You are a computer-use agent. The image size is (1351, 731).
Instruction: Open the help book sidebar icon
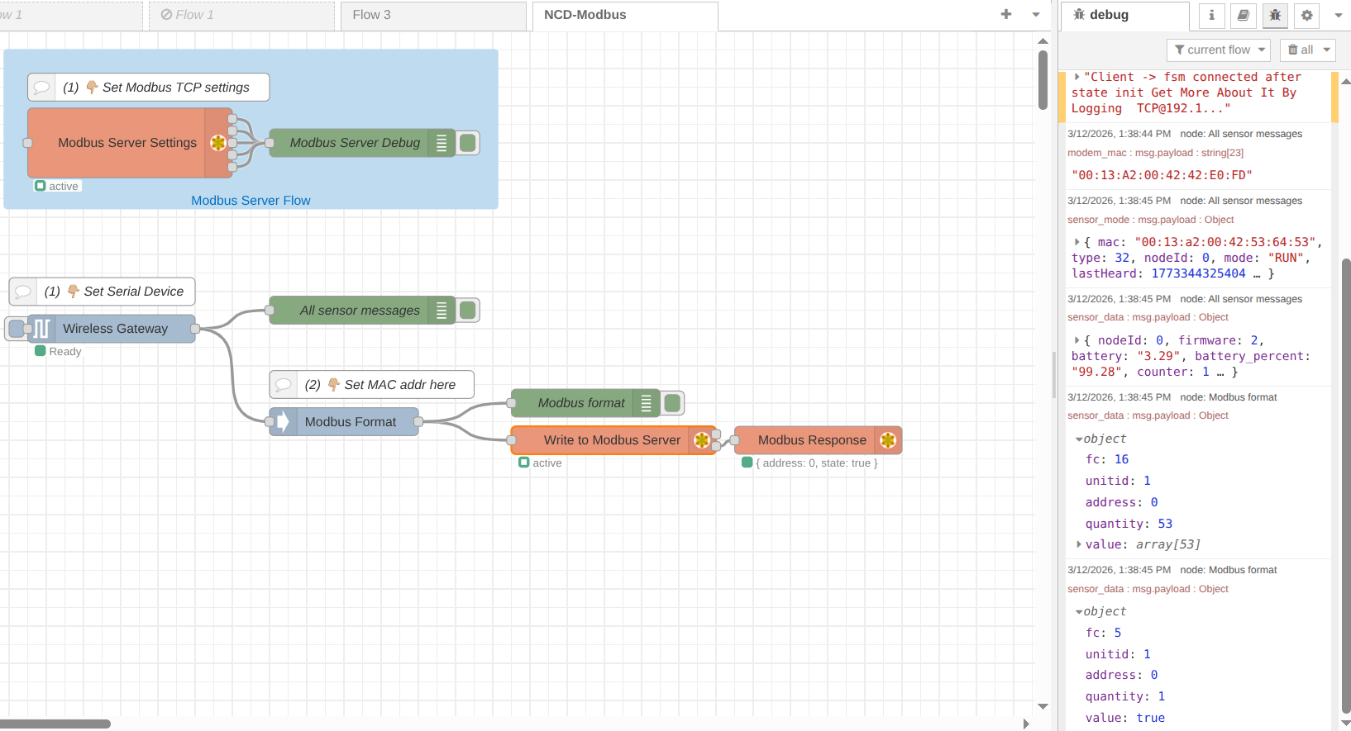coord(1243,15)
